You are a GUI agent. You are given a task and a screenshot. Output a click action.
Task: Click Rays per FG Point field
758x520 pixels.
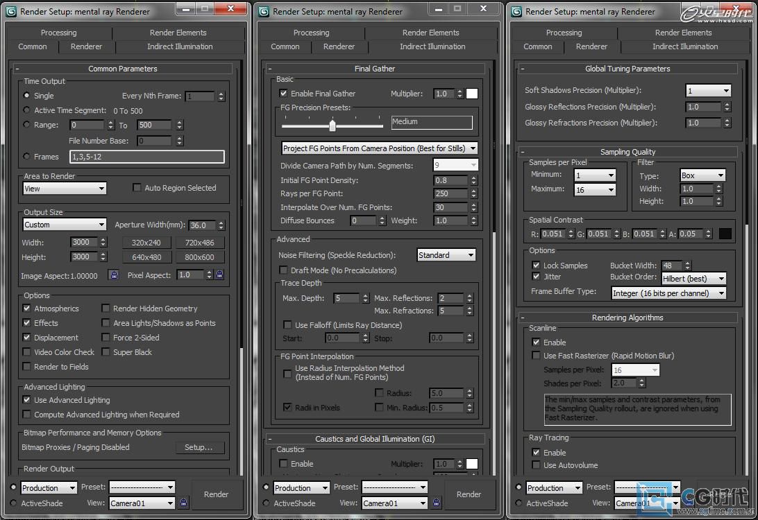coord(451,193)
